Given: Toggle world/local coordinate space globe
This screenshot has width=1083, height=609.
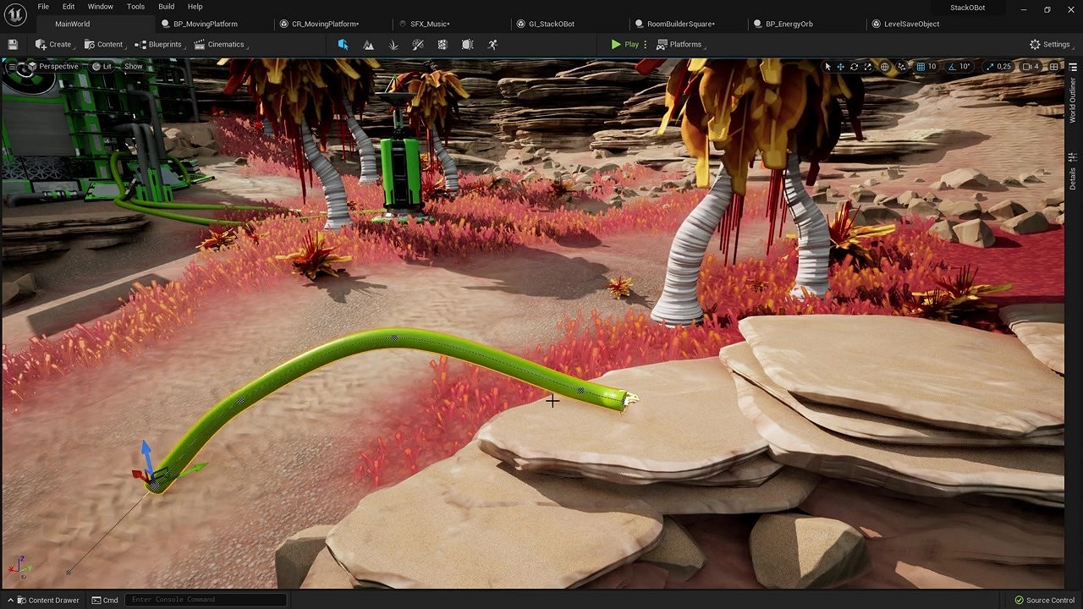Looking at the screenshot, I should point(885,66).
